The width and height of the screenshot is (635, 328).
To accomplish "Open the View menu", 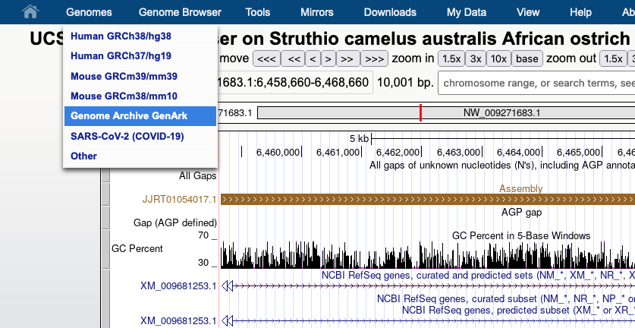I will coord(528,12).
